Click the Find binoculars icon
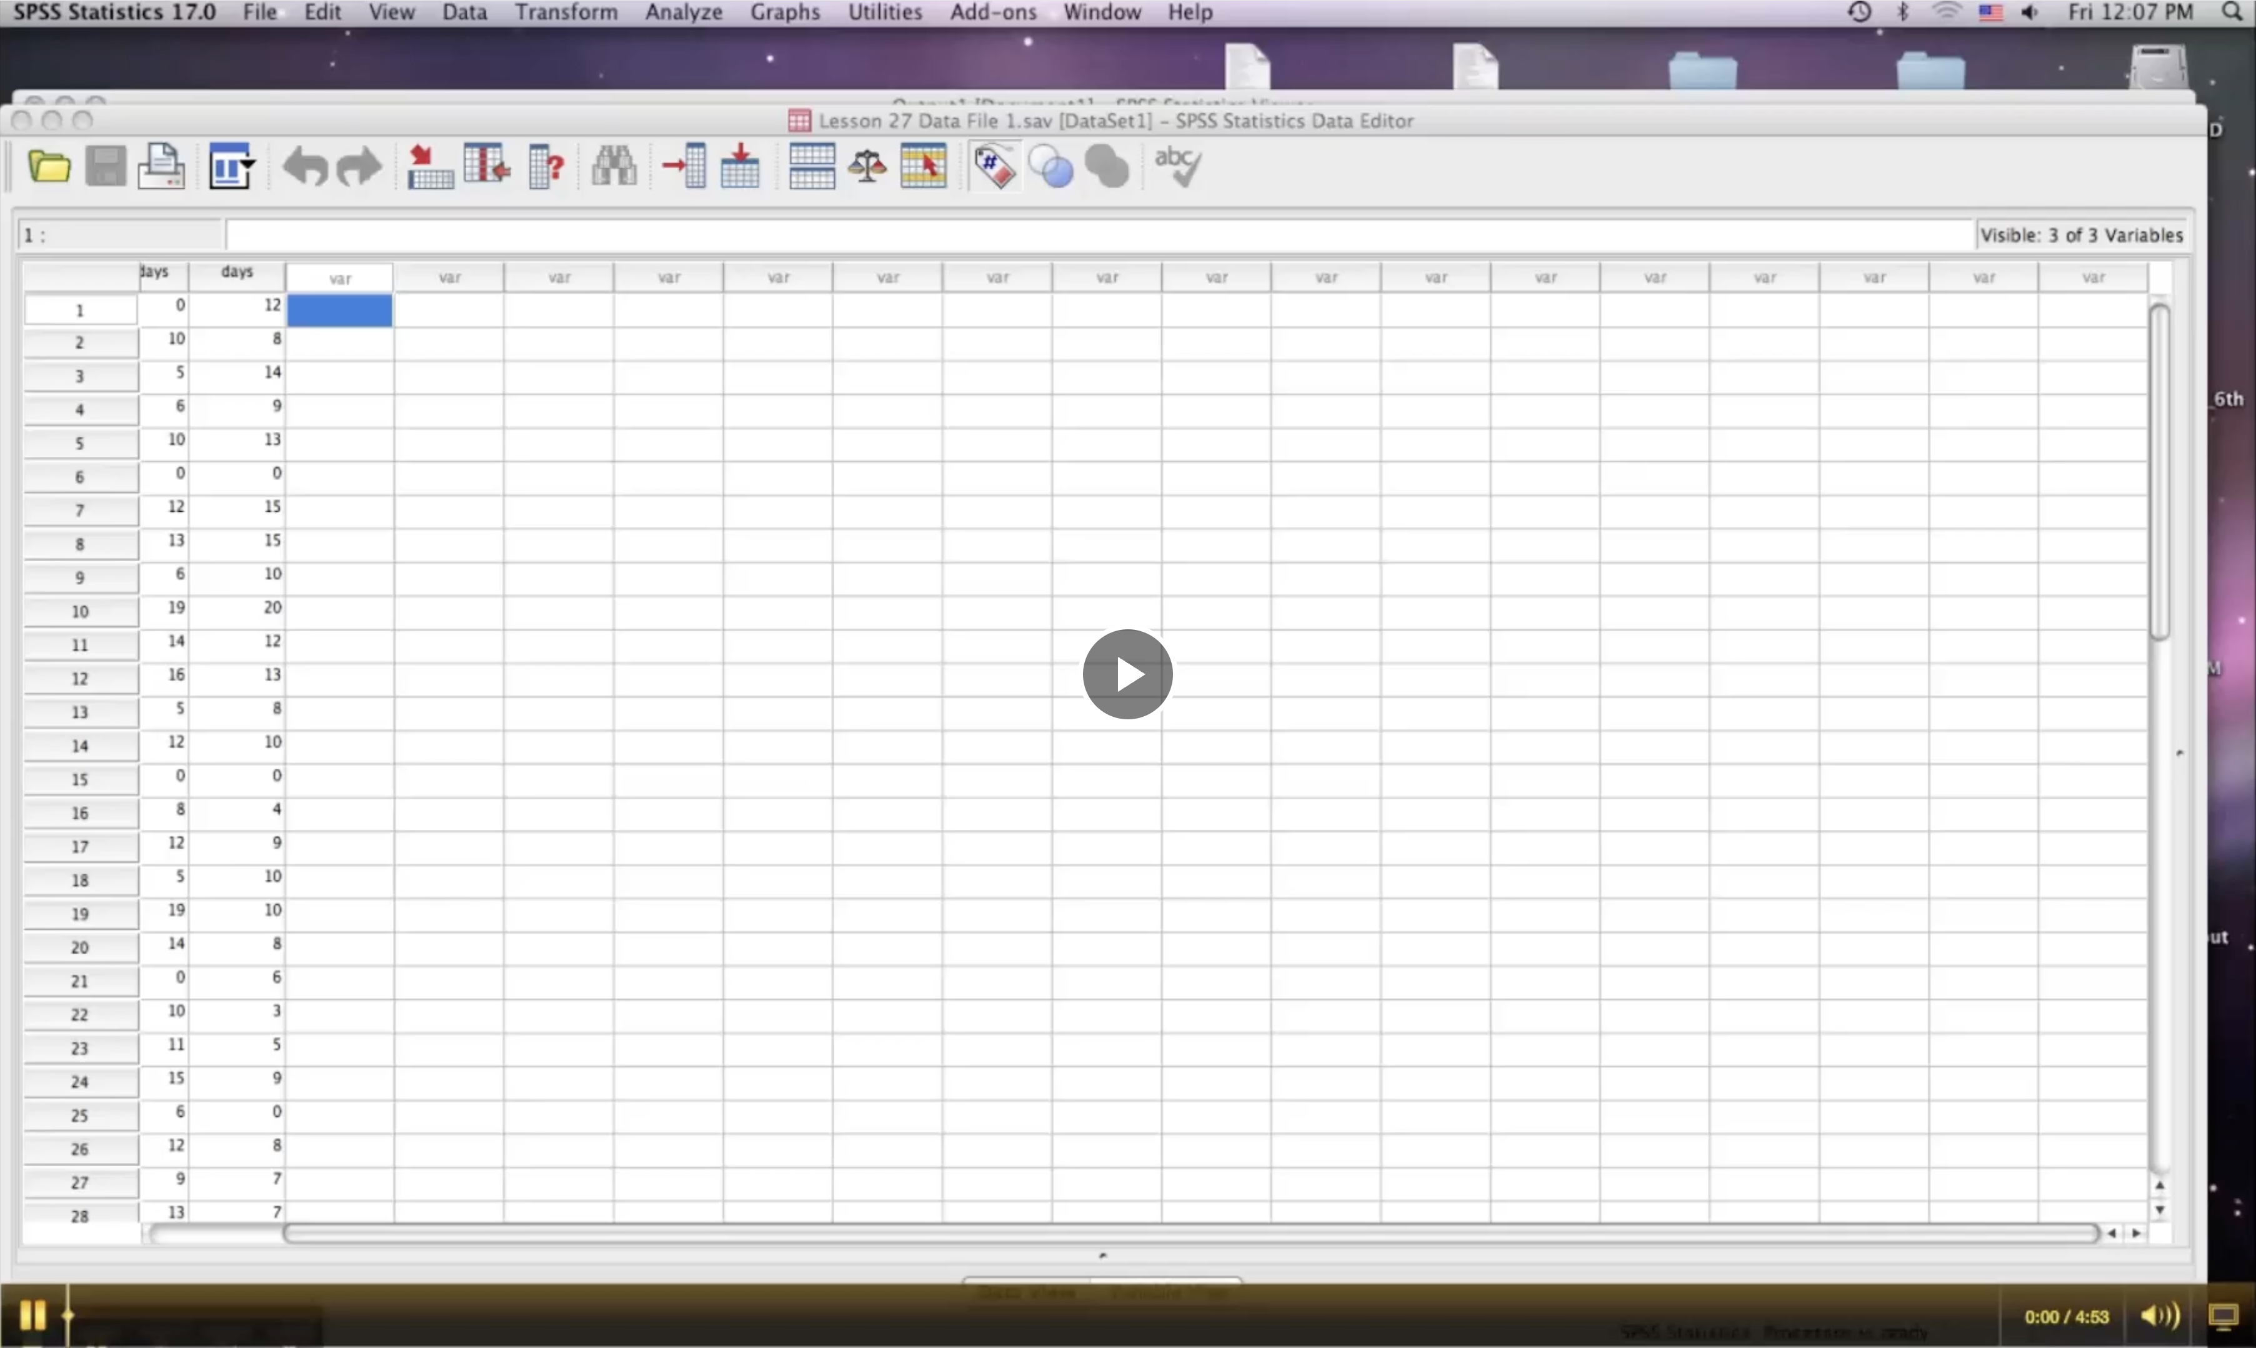Screen dimensions: 2256x1348 click(614, 167)
